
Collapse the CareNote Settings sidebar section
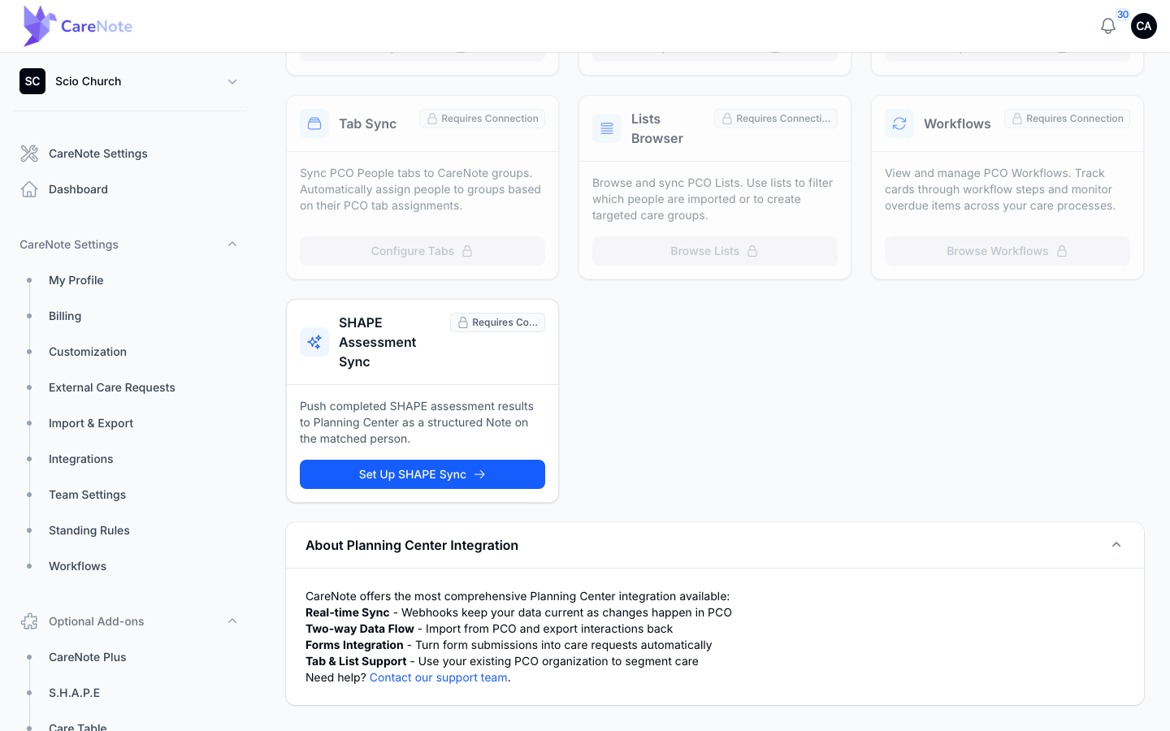(232, 244)
